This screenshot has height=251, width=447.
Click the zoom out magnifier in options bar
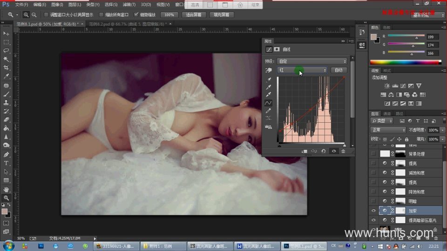pyautogui.click(x=34, y=14)
